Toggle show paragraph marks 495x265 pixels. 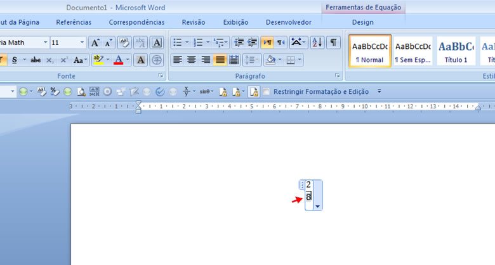(333, 42)
